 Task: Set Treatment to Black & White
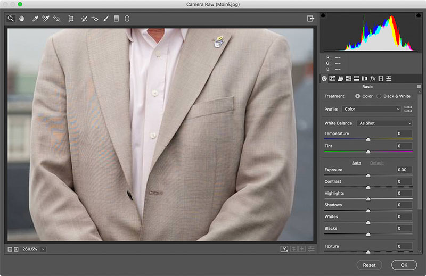(379, 96)
